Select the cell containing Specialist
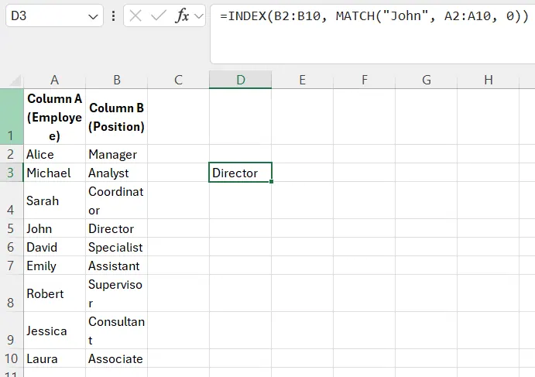This screenshot has height=377, width=535. tap(116, 247)
